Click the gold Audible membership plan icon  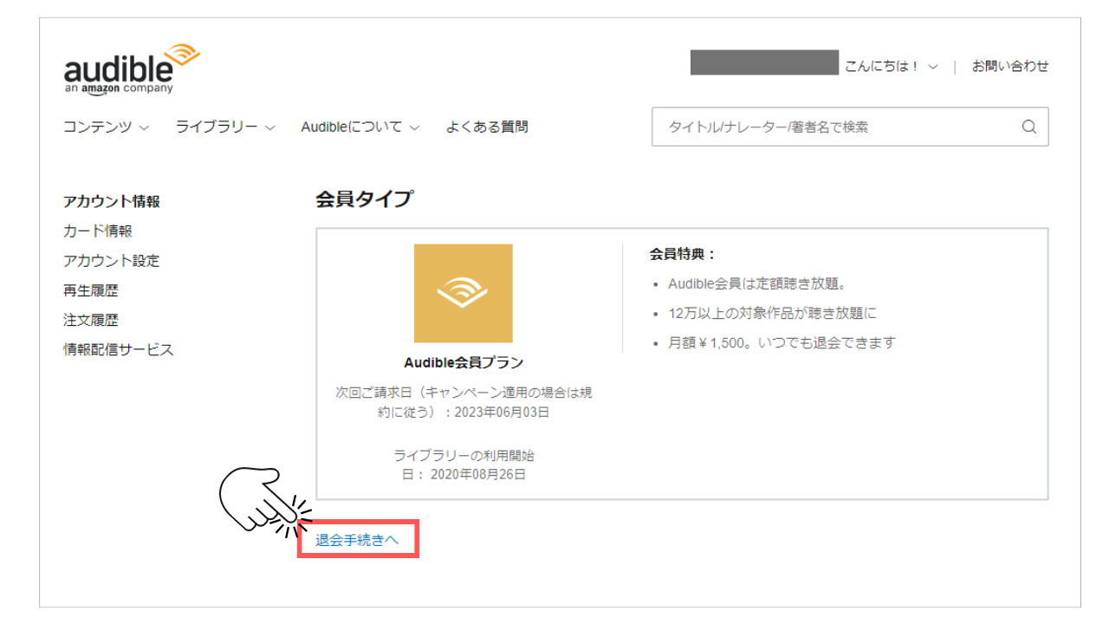(463, 293)
